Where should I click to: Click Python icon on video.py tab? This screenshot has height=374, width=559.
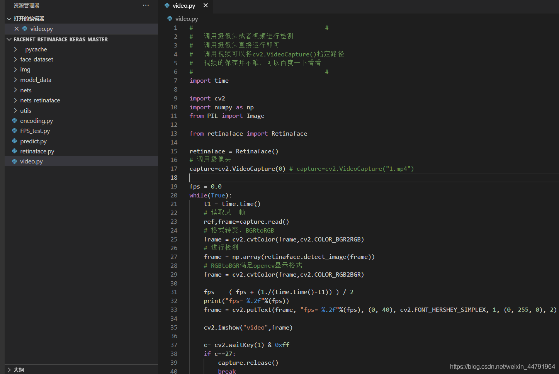167,5
